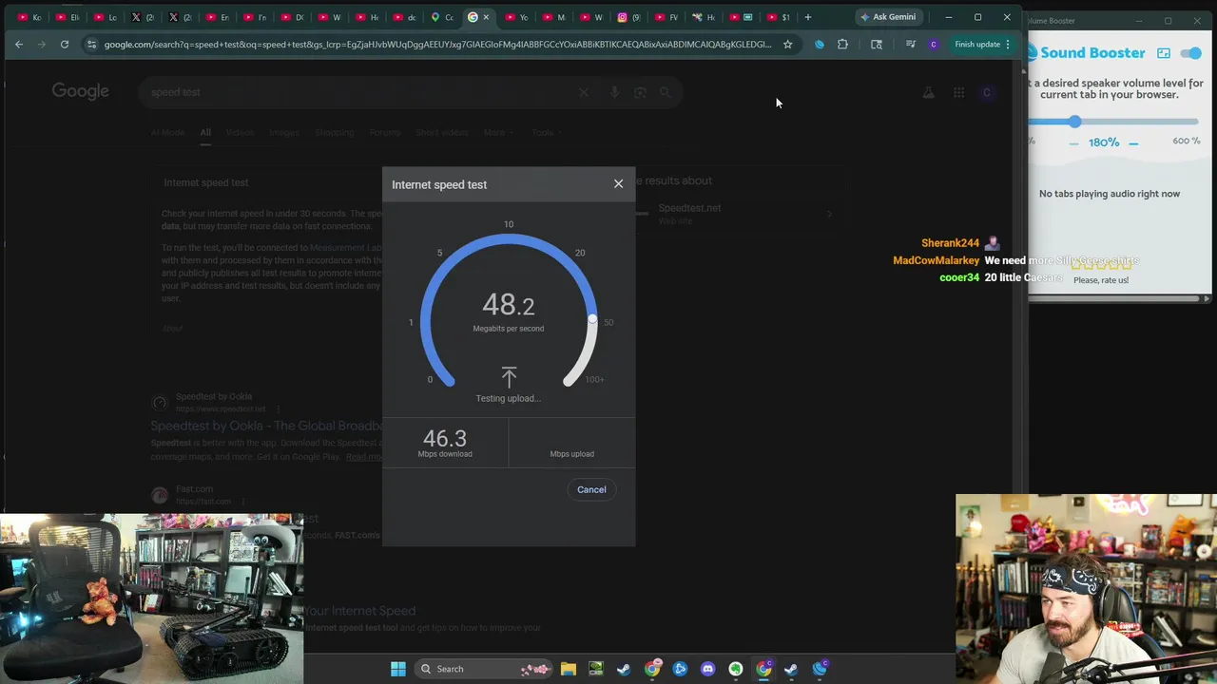Reload the Google search page

[65, 44]
